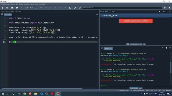
Task: Select the IPython console tab
Action: pyautogui.click(x=134, y=88)
